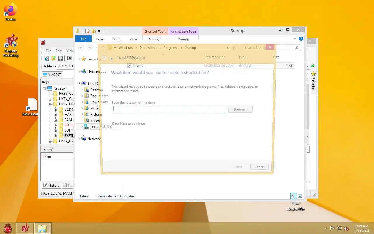Open Action Center flag in system tray

(333, 228)
